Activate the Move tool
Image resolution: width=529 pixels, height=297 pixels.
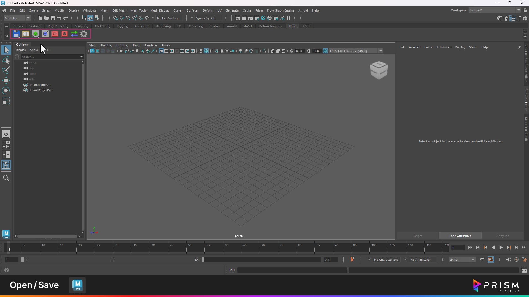click(x=6, y=81)
